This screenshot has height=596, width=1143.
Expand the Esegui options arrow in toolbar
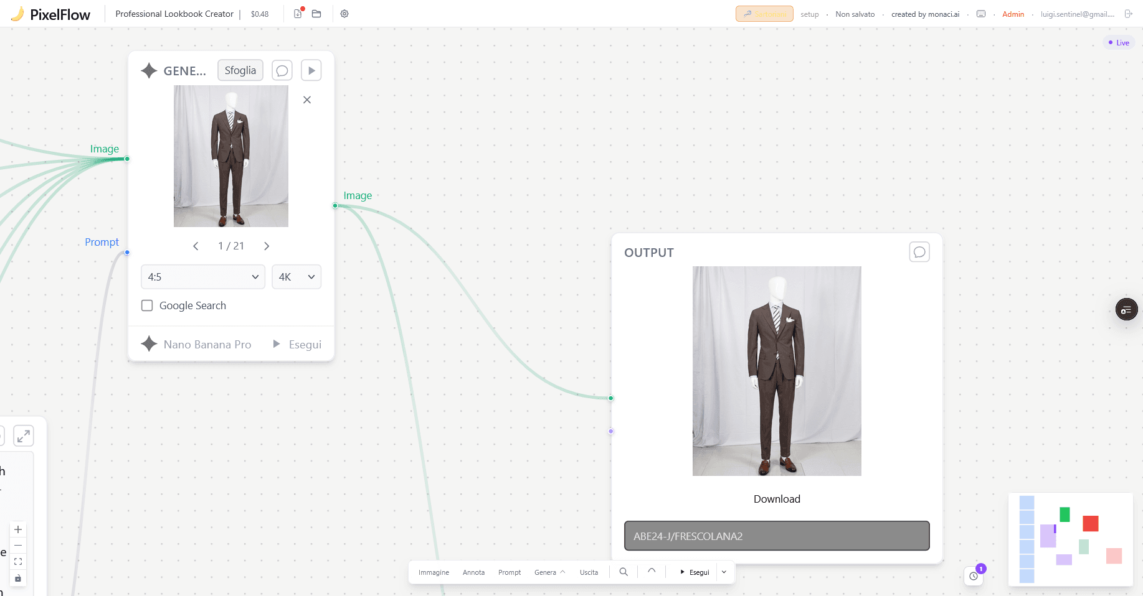point(724,572)
